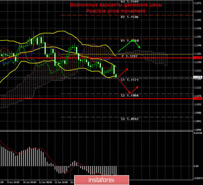Click the -0.00572 indicator scale value
Viewport: 203px width, 185px height.
[x=198, y=178]
